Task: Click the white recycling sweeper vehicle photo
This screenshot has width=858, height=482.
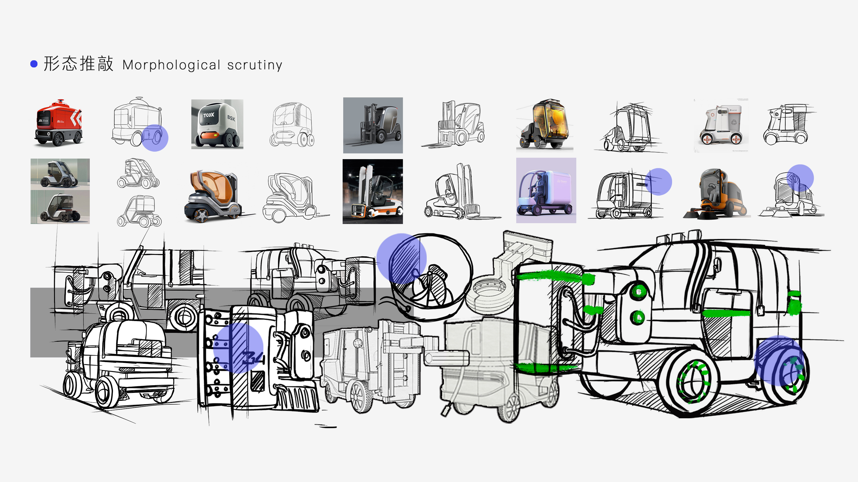Action: 722,125
